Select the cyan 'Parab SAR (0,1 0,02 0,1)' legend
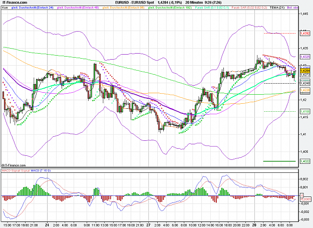Viewport: 313px width, 228px height. click(212, 8)
